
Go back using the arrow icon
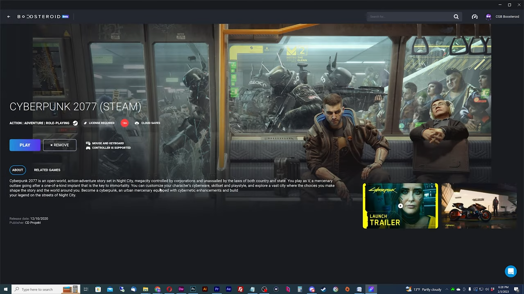coord(9,17)
